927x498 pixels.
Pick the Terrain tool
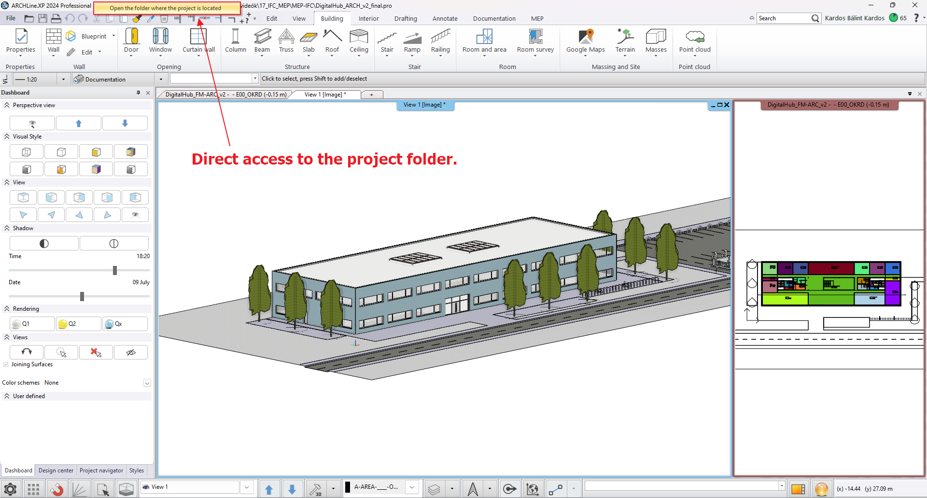point(625,37)
